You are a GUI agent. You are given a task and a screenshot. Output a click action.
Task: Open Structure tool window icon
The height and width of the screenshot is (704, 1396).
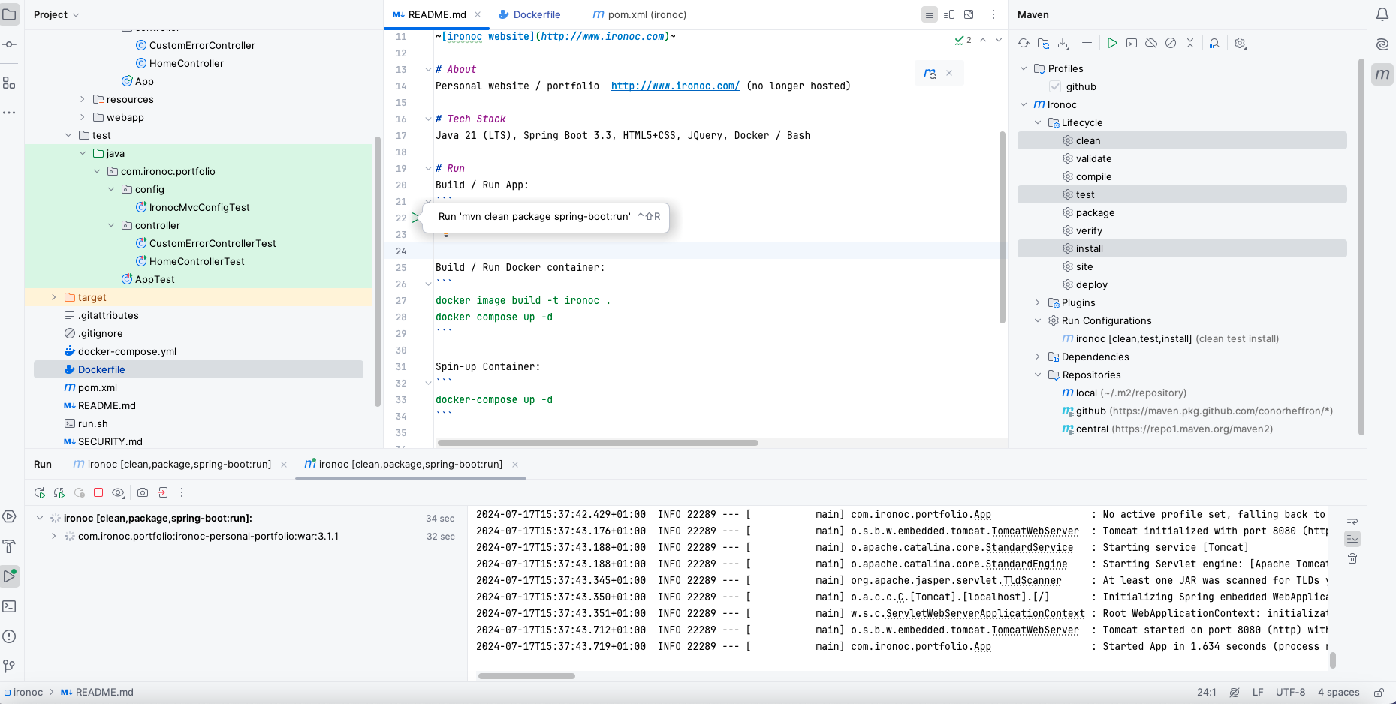(x=9, y=83)
